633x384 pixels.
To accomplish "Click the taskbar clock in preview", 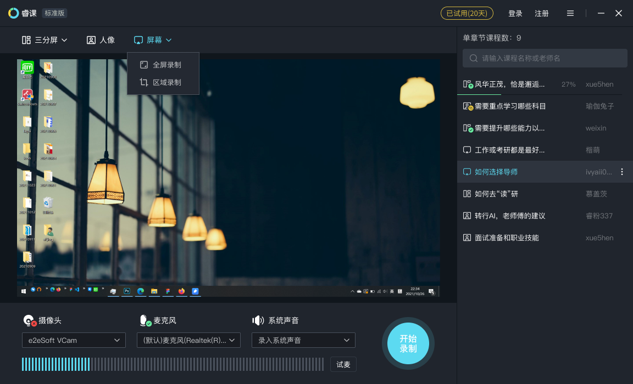I will click(x=415, y=291).
